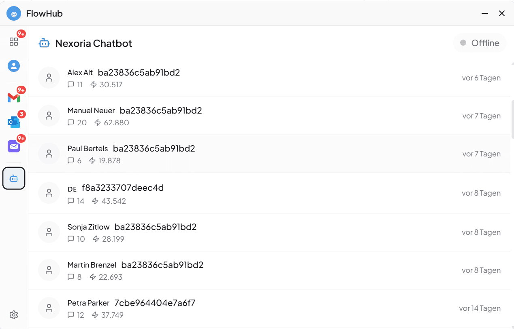Select the dashboard grid icon
The image size is (514, 329).
pos(14,41)
